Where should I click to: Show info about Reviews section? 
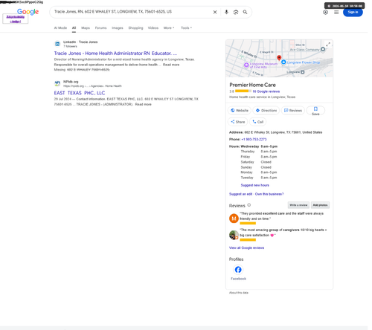(249, 205)
